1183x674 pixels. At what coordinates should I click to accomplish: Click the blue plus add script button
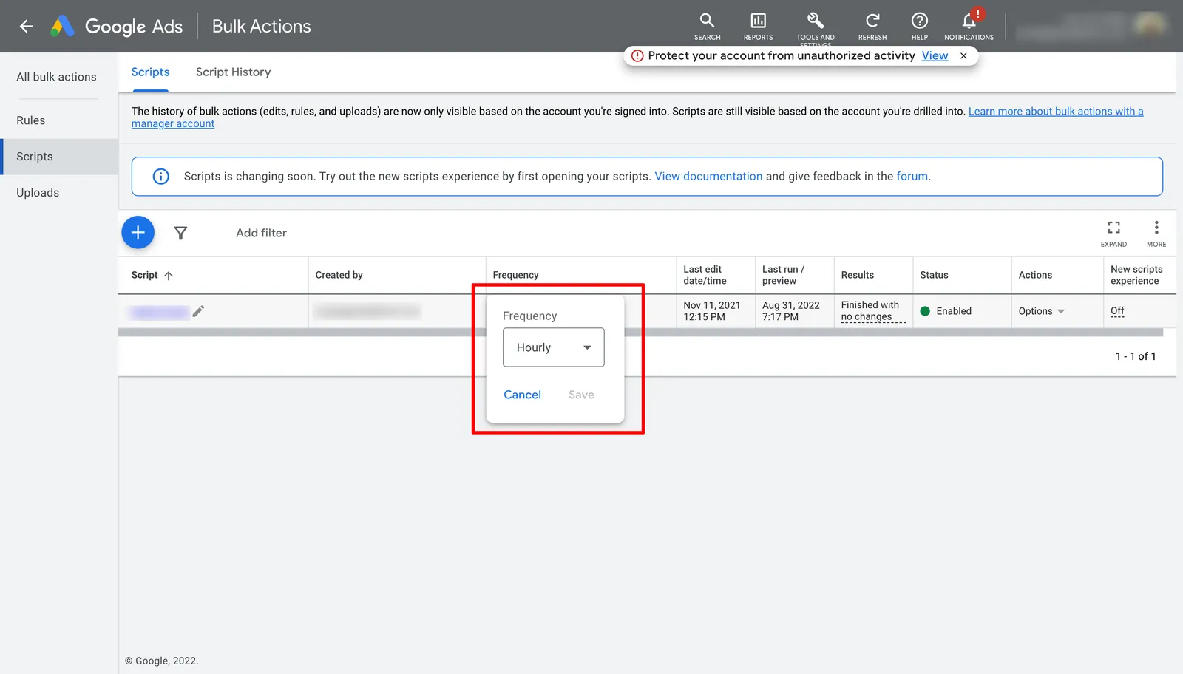coord(138,233)
